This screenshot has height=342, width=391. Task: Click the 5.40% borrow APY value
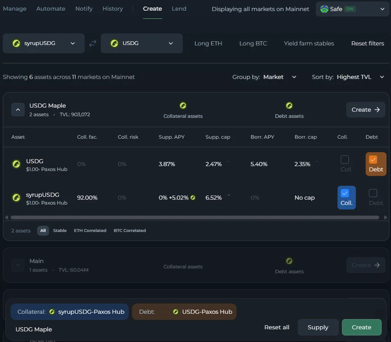259,164
